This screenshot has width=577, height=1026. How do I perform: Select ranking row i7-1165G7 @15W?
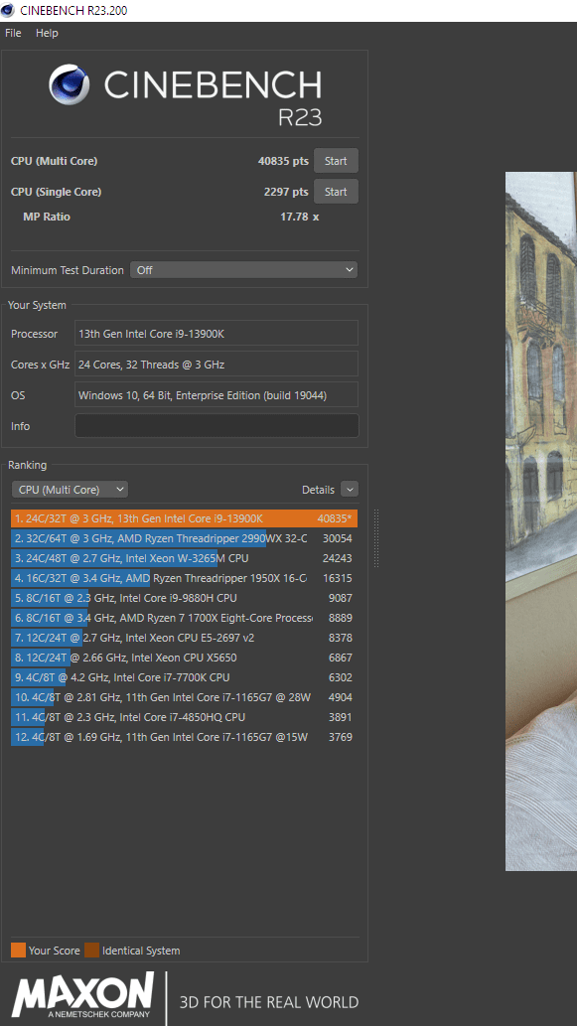(x=185, y=737)
